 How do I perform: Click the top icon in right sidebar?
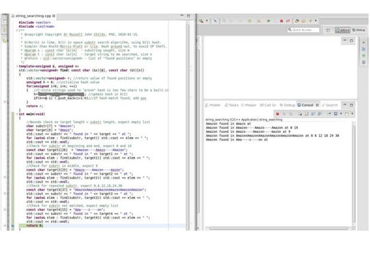click(x=363, y=42)
